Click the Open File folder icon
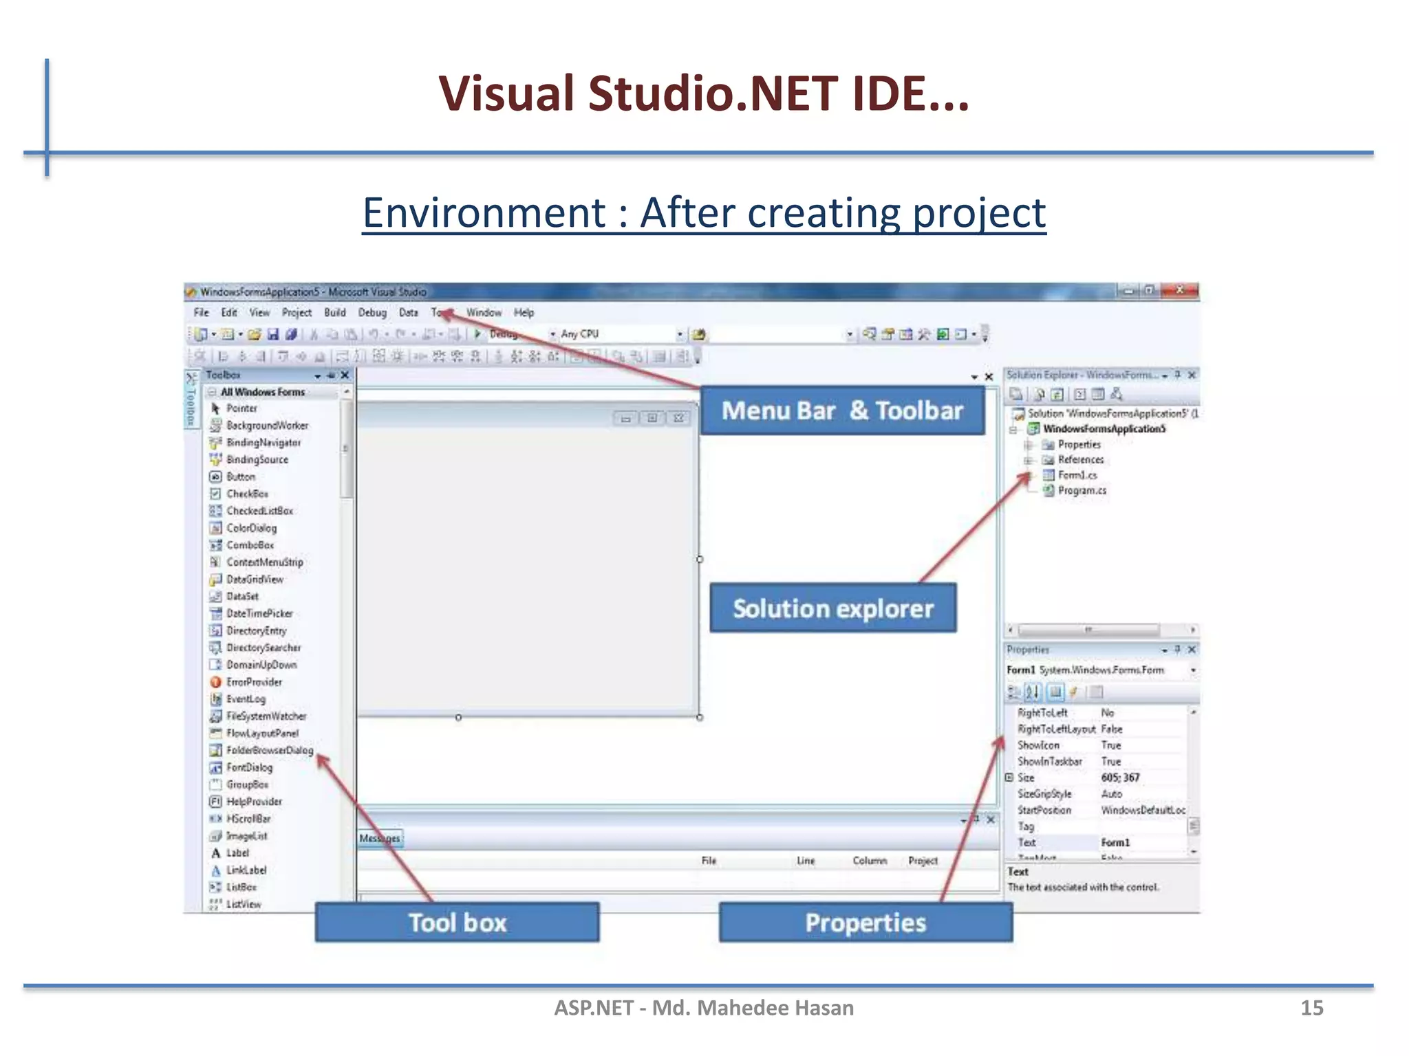Image resolution: width=1409 pixels, height=1056 pixels. (255, 334)
